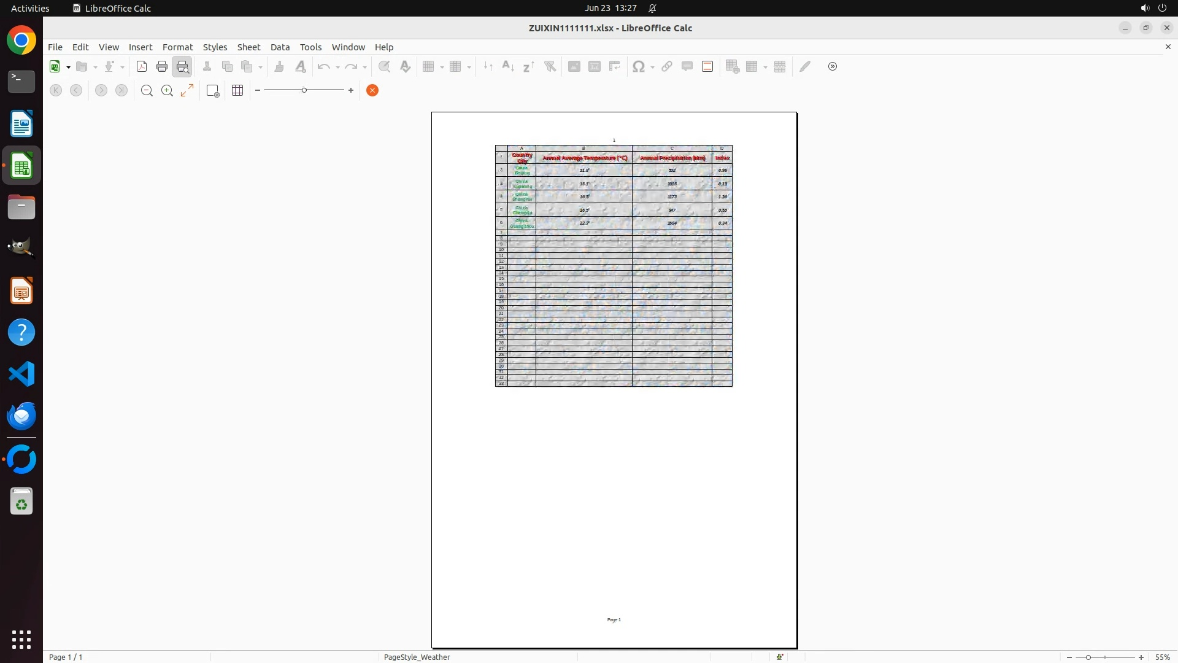Image resolution: width=1178 pixels, height=663 pixels.
Task: Expand the New document dropdown arrow
Action: pyautogui.click(x=68, y=67)
